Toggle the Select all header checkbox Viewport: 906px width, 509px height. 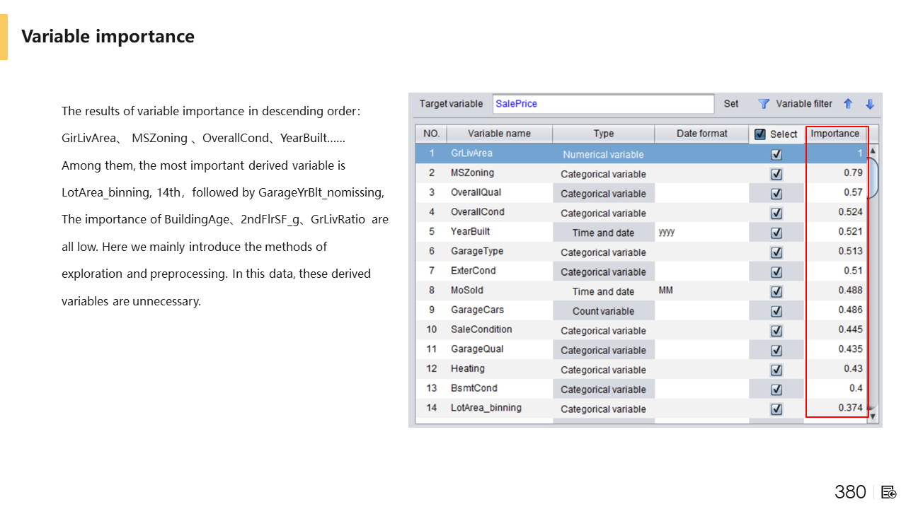pos(760,134)
